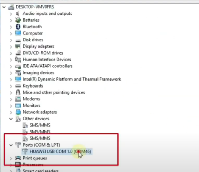Click the HUAWEI USB COM port icon
Image resolution: width=199 pixels, height=172 pixels.
click(25, 151)
